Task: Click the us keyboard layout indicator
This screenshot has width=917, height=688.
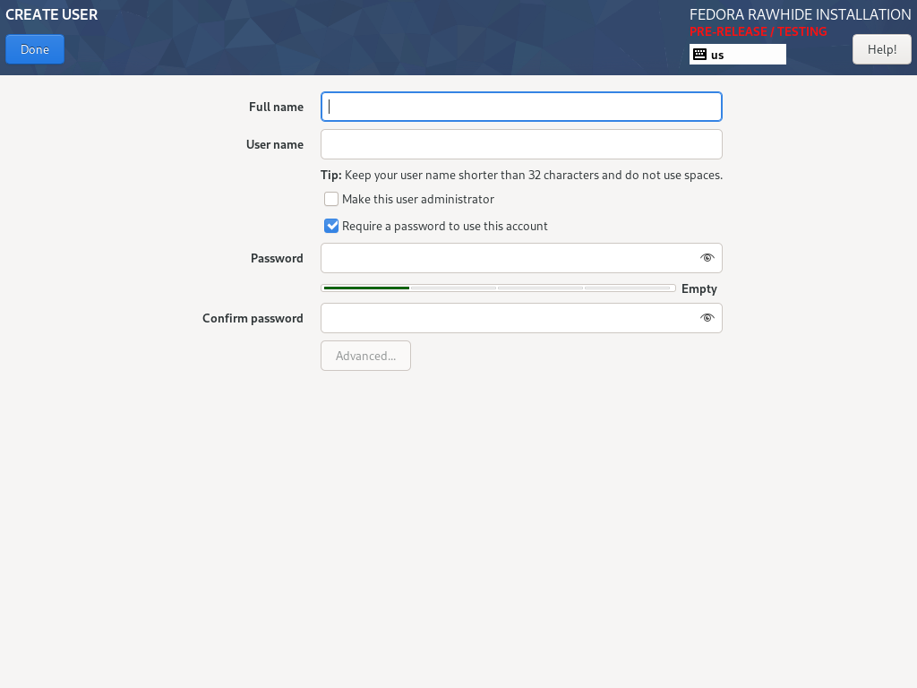Action: point(738,55)
